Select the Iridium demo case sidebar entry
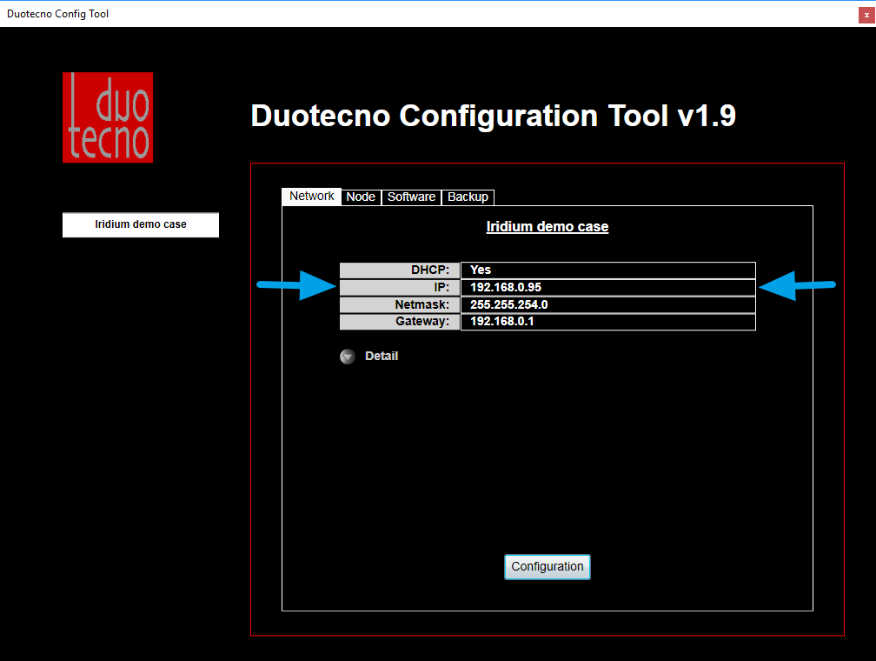 point(140,224)
